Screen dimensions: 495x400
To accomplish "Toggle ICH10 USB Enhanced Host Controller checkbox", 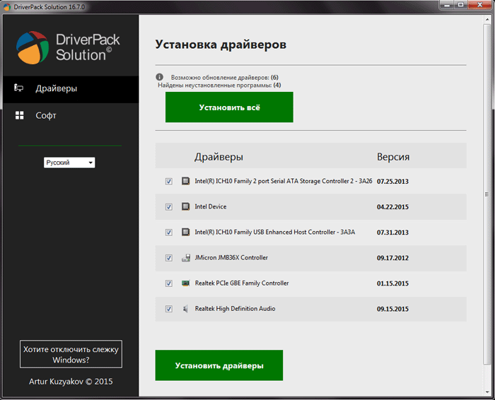I will pyautogui.click(x=169, y=233).
